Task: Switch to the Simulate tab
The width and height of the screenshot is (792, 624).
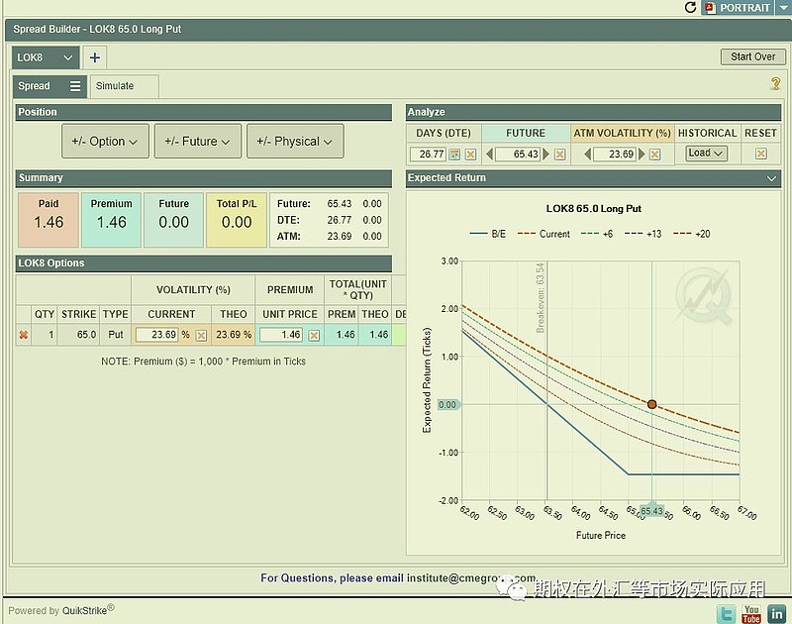Action: click(115, 86)
